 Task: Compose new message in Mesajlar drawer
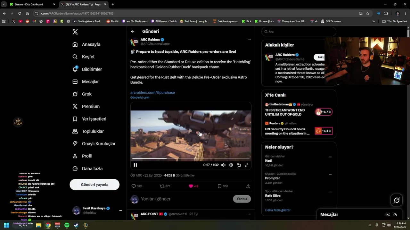(x=388, y=215)
